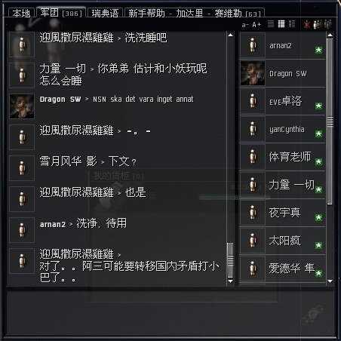Click green star icon beside 体育老师
This screenshot has height=341, width=341.
[318, 161]
